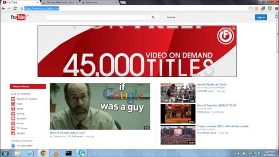This screenshot has width=279, height=157.
Task: Click the Sign in button
Action: pos(261,17)
